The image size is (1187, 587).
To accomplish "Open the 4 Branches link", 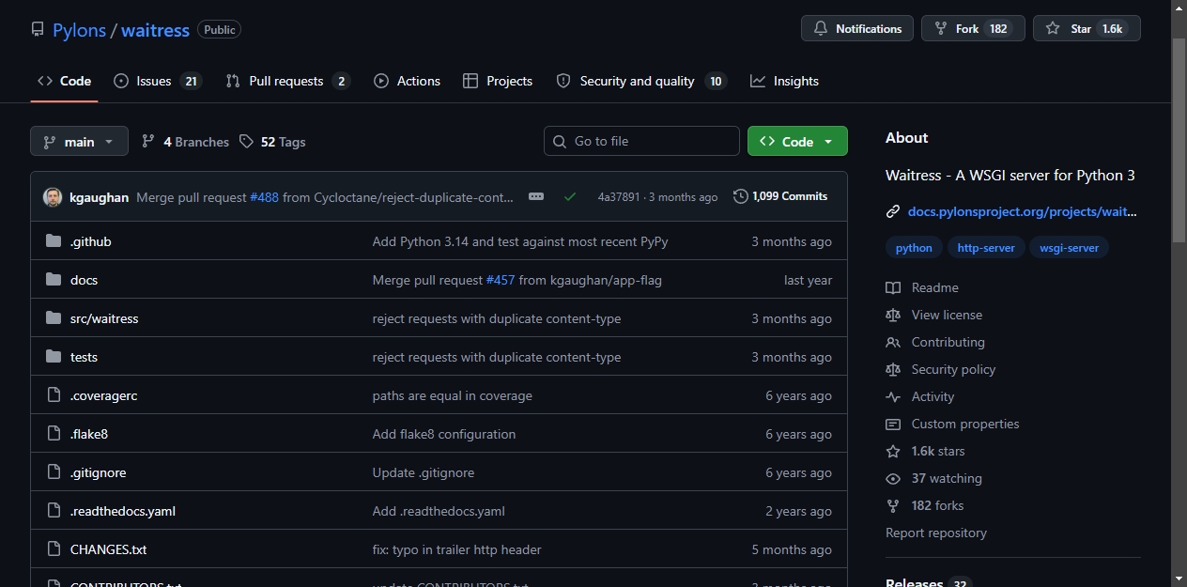I will point(185,142).
